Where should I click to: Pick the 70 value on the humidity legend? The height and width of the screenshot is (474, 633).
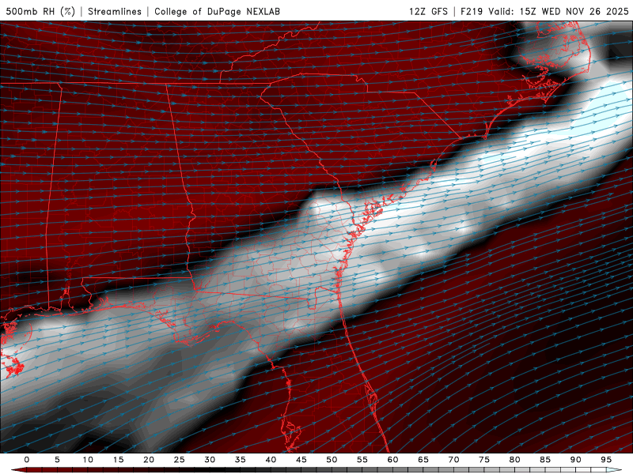(453, 460)
